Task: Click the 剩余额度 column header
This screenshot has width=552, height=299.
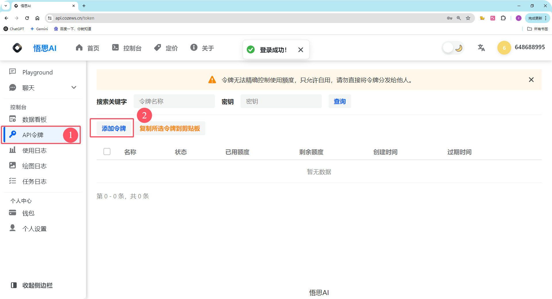Action: [311, 152]
